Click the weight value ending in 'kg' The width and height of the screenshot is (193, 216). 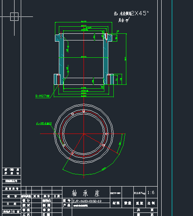140,193
